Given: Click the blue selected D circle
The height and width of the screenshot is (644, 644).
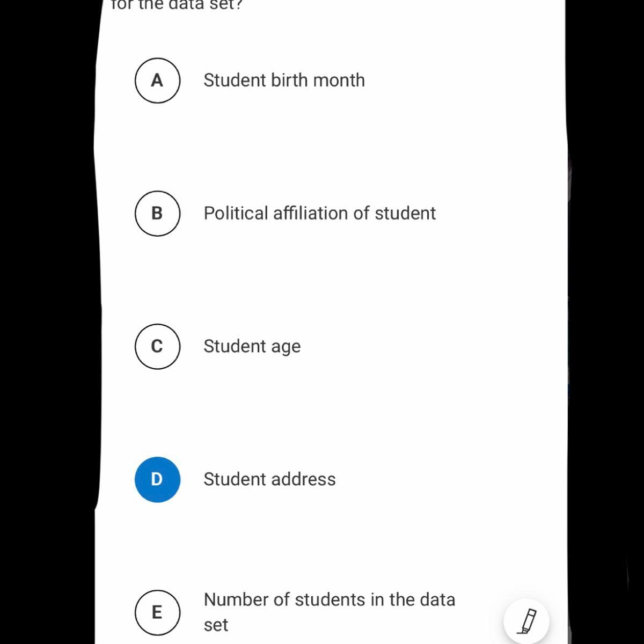Looking at the screenshot, I should (x=157, y=479).
